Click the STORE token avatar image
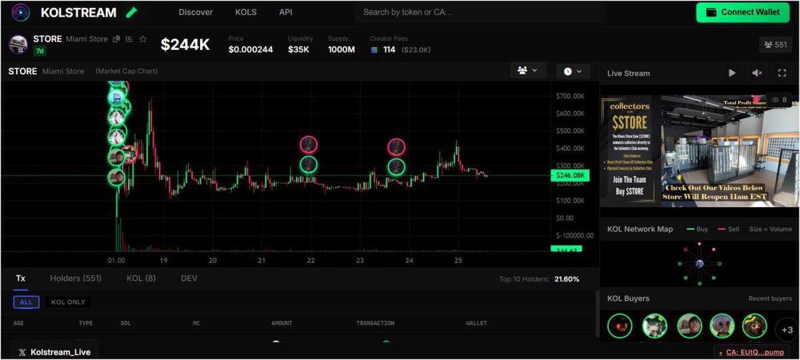The image size is (800, 360). coord(18,45)
